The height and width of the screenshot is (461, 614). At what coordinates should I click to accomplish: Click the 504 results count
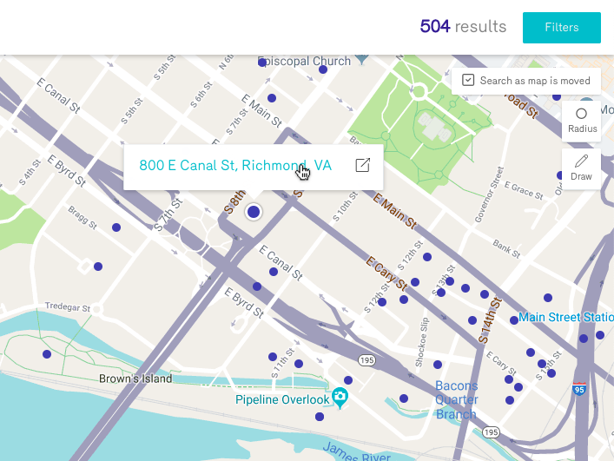(463, 27)
